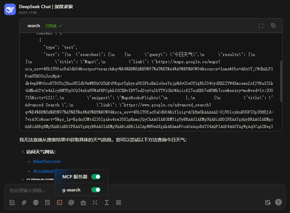Expand the input box with arrows icon
The width and height of the screenshot is (290, 213).
point(95,203)
